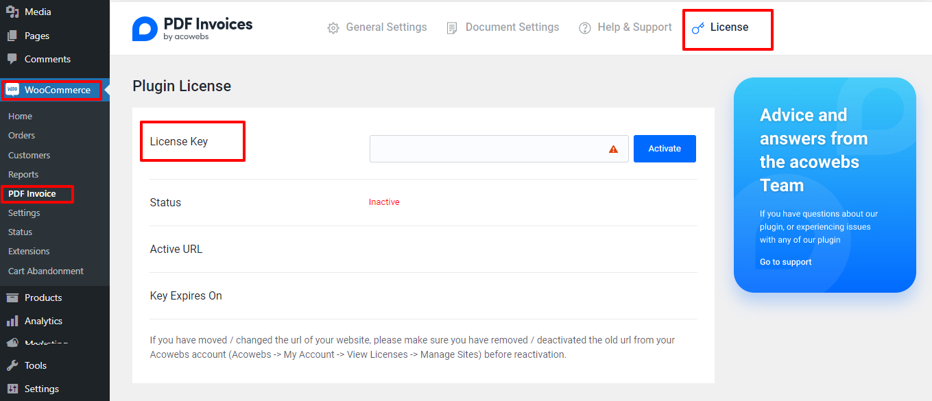Open the Comments menu
The image size is (932, 401).
click(x=55, y=59)
